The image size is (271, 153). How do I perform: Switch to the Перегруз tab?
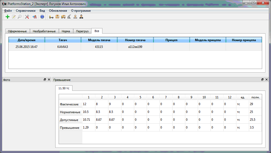(x=82, y=31)
